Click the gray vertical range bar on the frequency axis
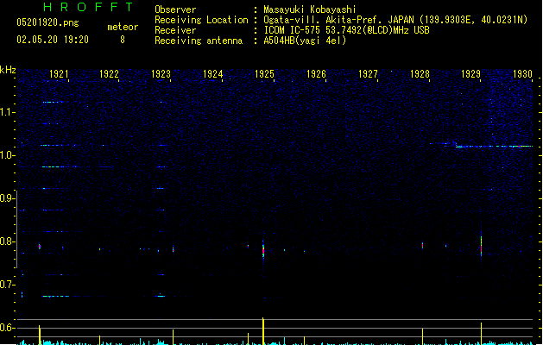 [16, 229]
